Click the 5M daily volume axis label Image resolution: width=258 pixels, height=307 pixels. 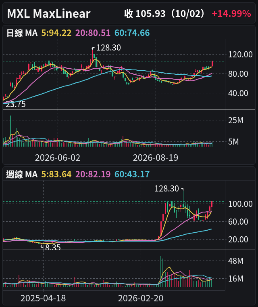[x=233, y=141]
